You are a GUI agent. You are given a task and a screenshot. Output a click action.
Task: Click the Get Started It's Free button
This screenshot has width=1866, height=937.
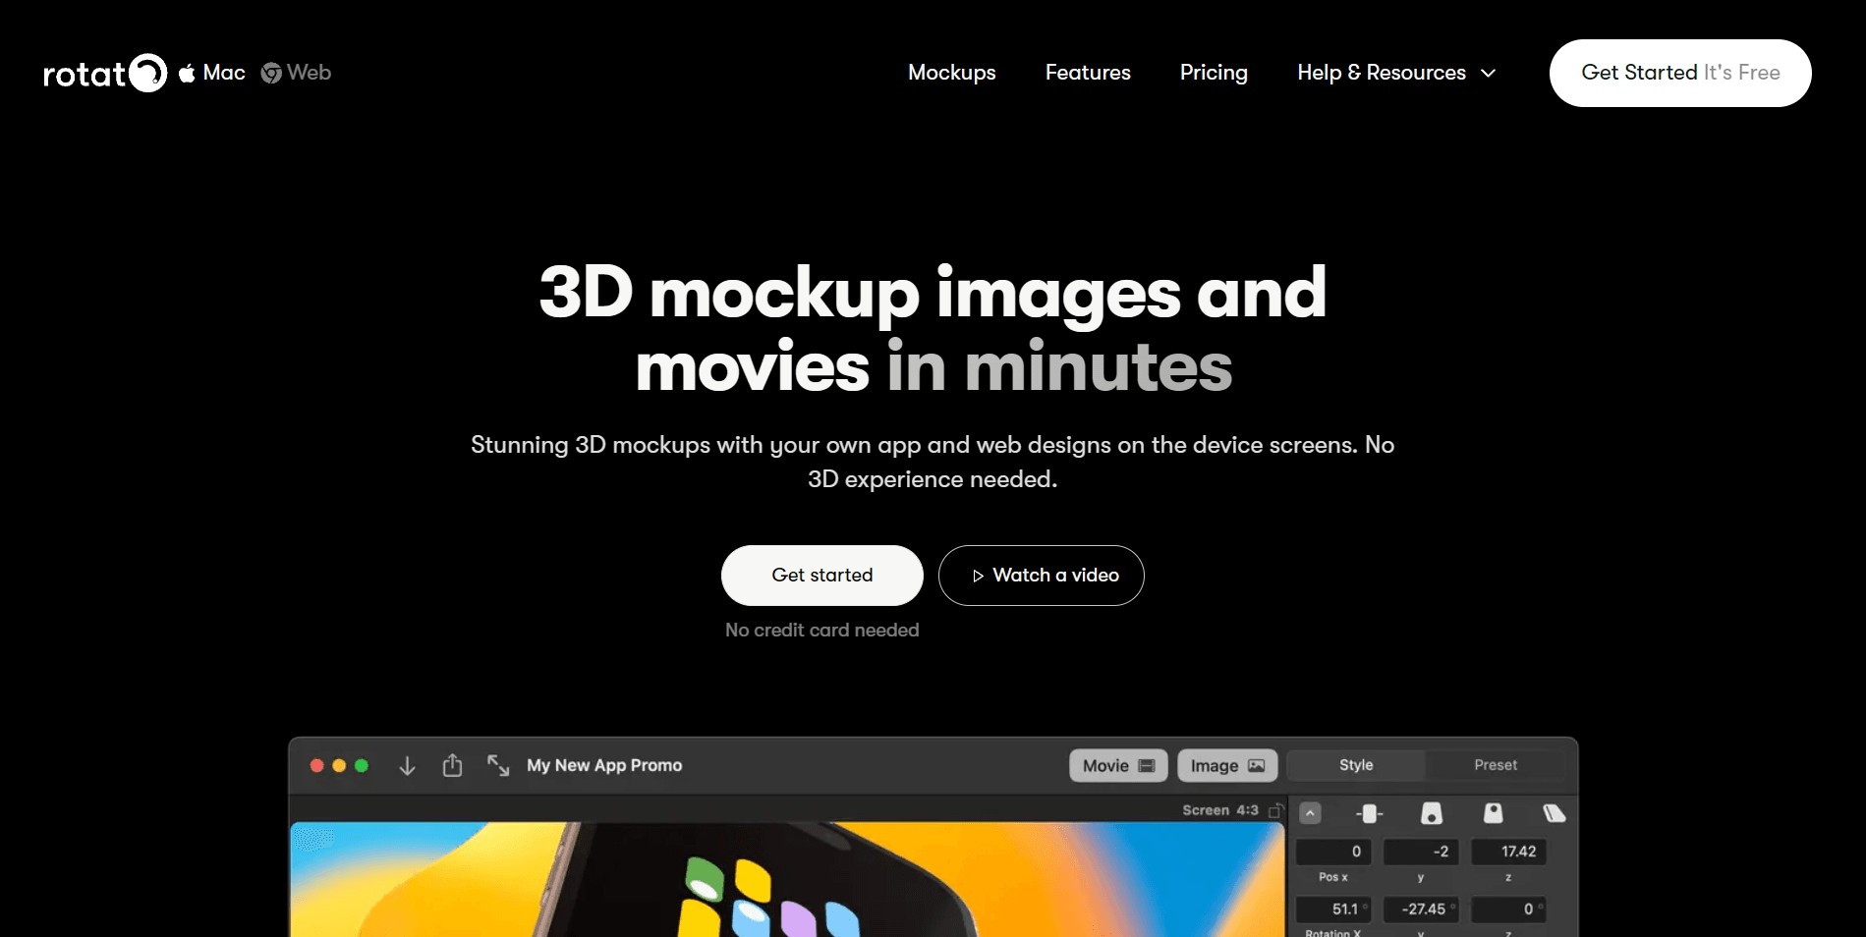point(1679,73)
